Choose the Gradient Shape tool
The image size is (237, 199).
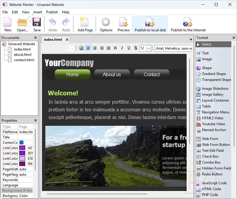coord(214,74)
